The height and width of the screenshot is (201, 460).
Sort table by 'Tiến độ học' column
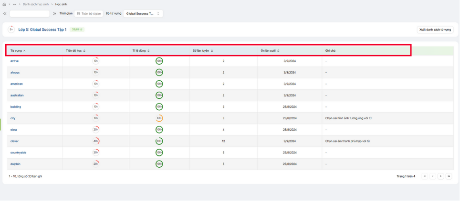click(x=75, y=51)
